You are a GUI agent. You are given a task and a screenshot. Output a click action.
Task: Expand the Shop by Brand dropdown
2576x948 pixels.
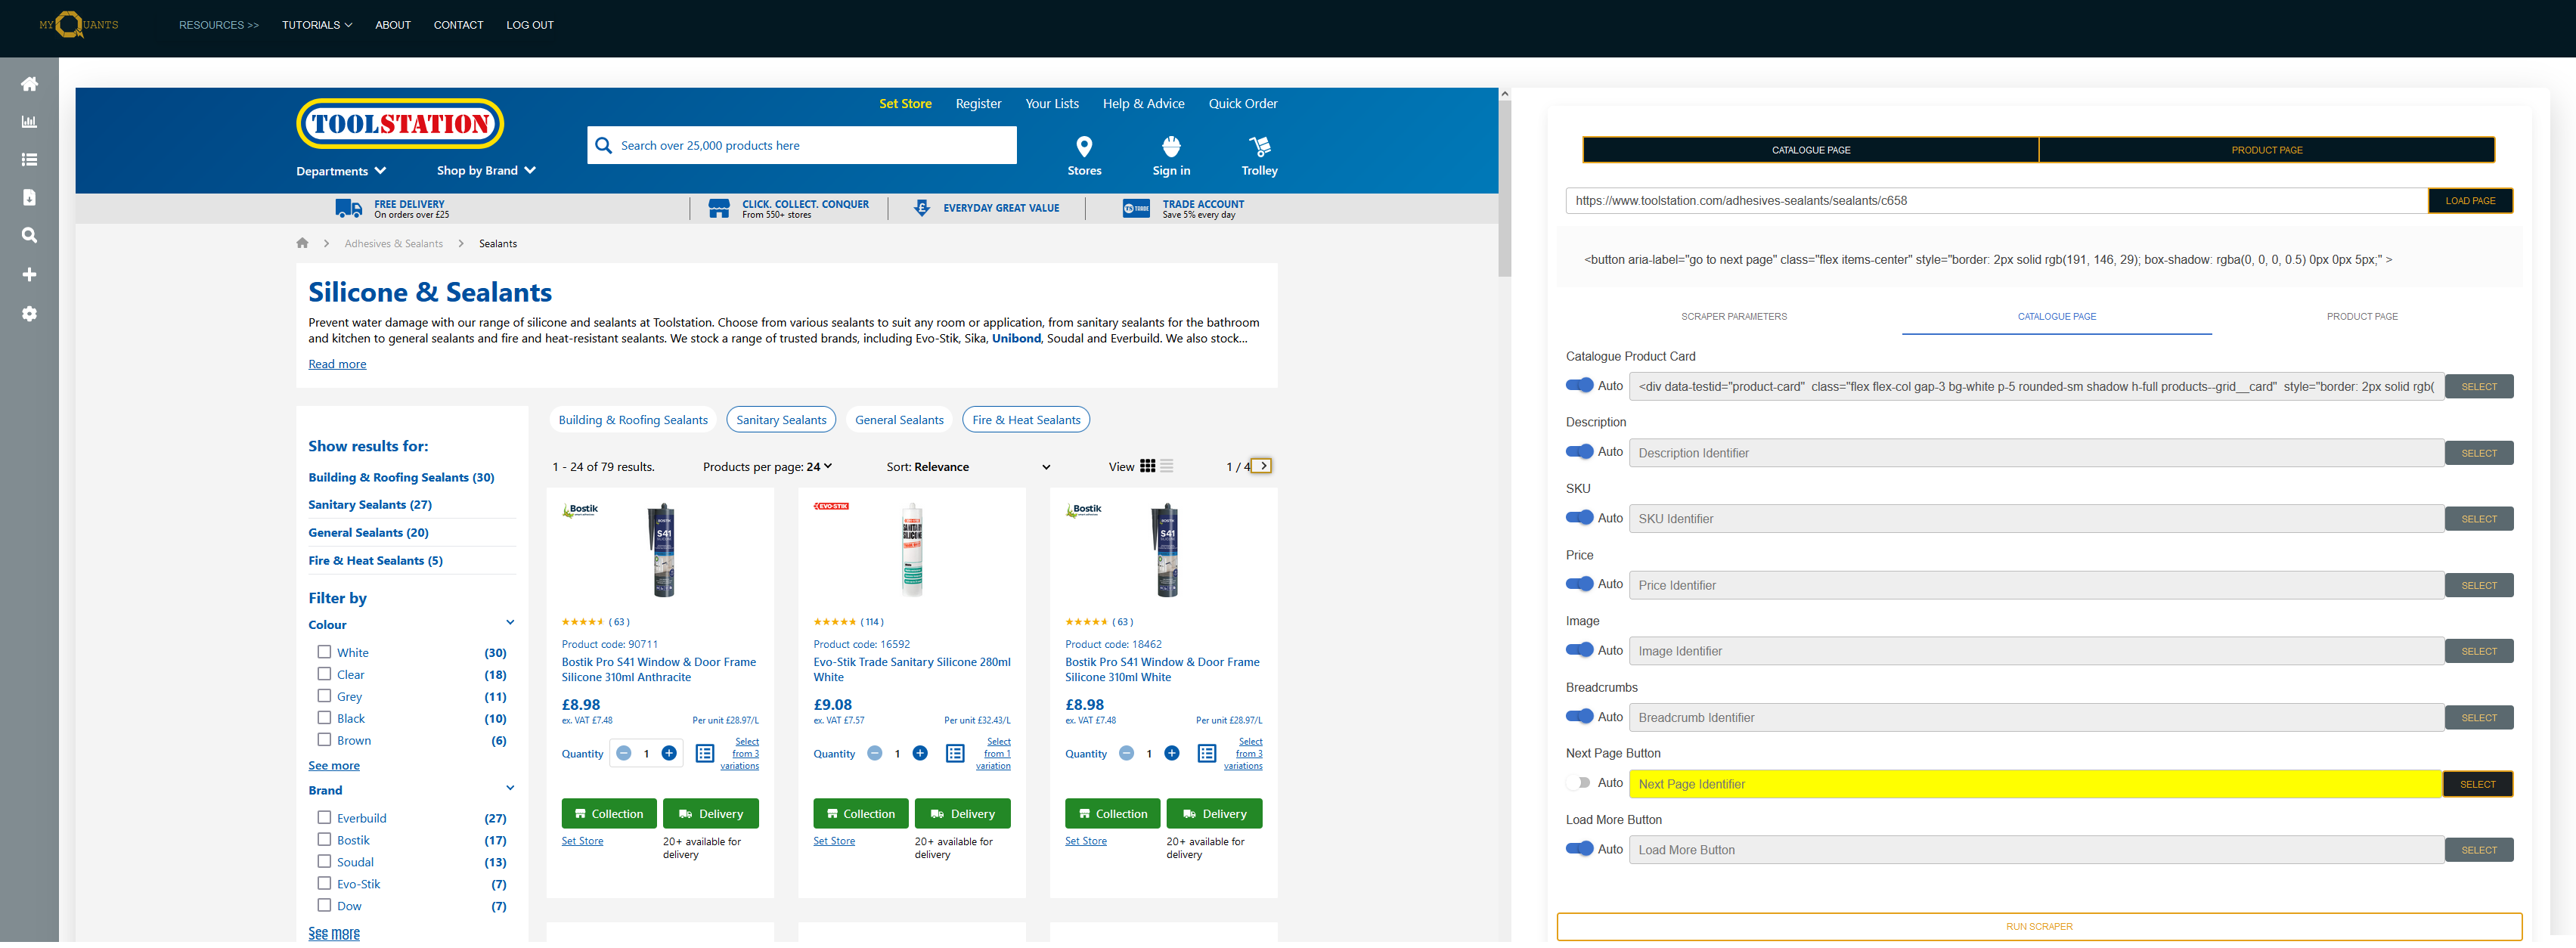[x=486, y=171]
